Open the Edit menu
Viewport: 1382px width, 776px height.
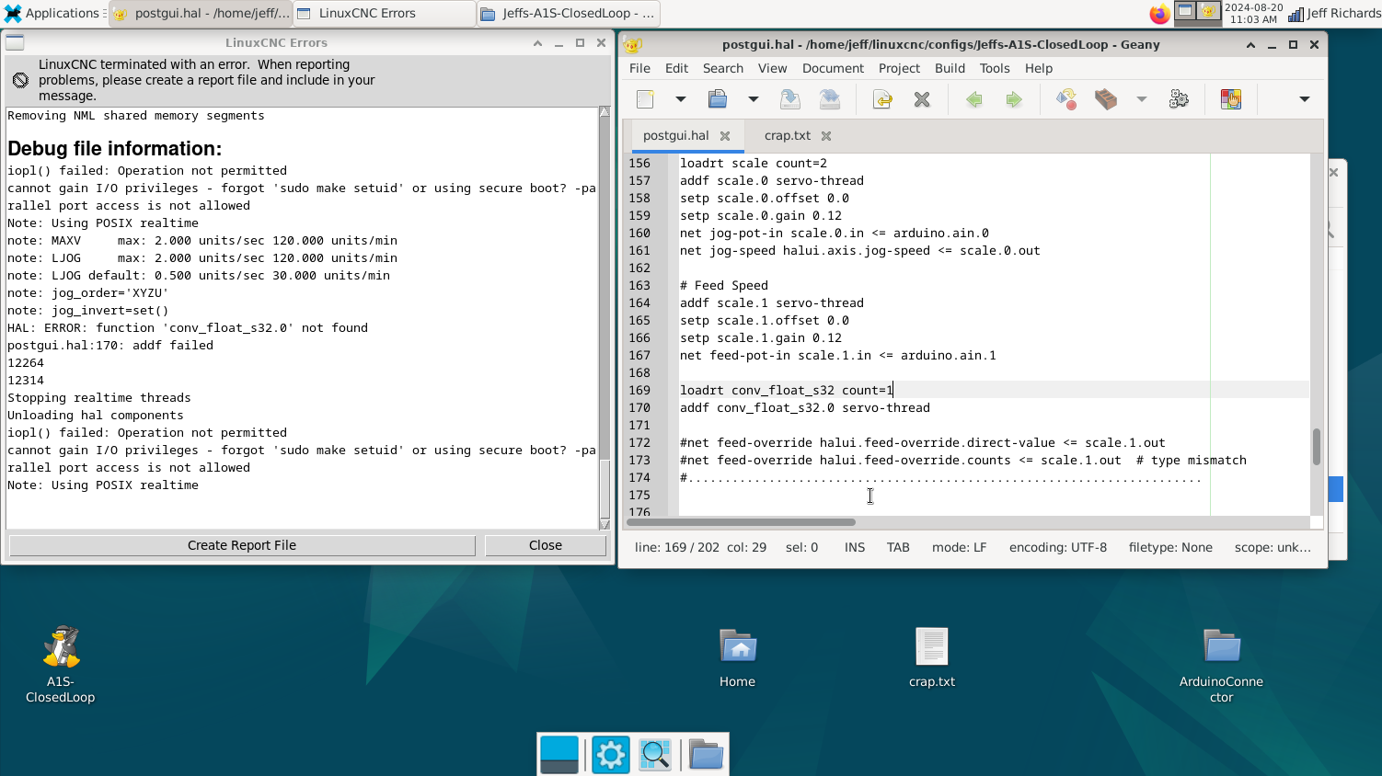[x=676, y=69]
